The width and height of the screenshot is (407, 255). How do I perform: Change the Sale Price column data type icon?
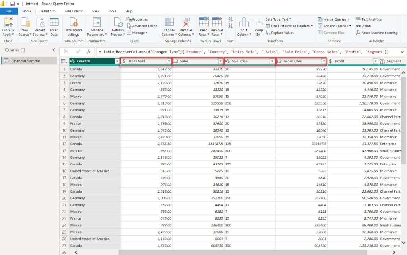(x=227, y=61)
